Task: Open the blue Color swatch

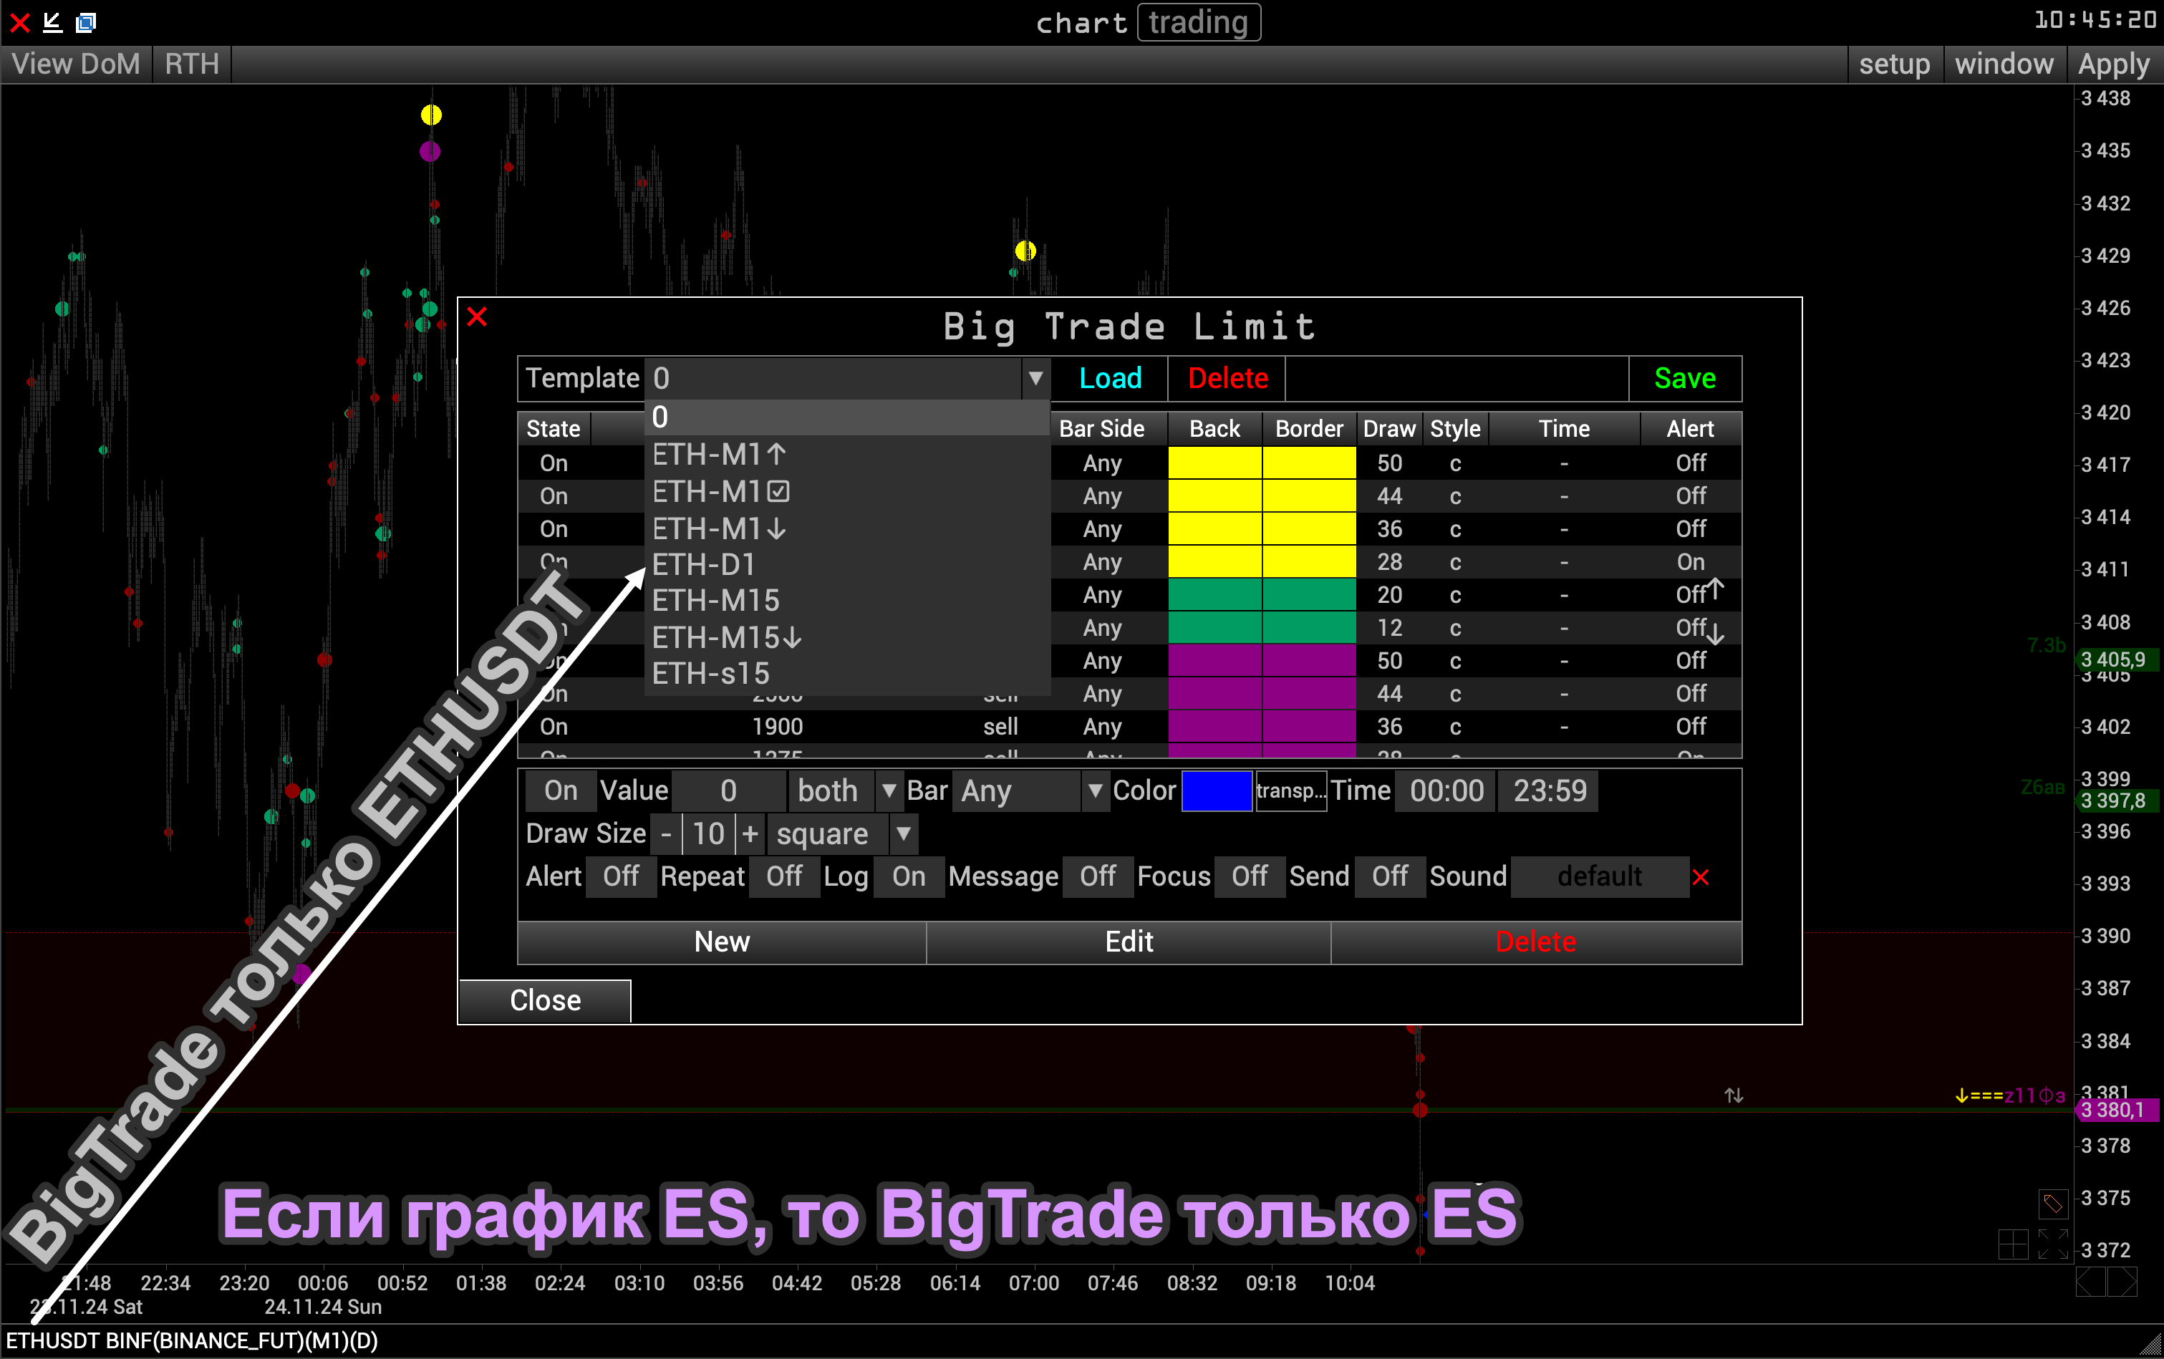Action: click(1216, 791)
